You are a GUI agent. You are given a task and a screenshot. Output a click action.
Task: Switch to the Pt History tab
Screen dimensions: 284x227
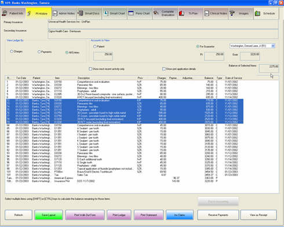click(x=39, y=13)
